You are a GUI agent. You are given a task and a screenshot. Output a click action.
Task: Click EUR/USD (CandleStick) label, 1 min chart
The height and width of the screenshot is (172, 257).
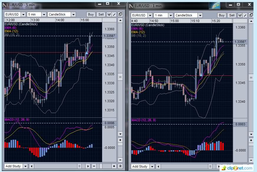[148, 25]
